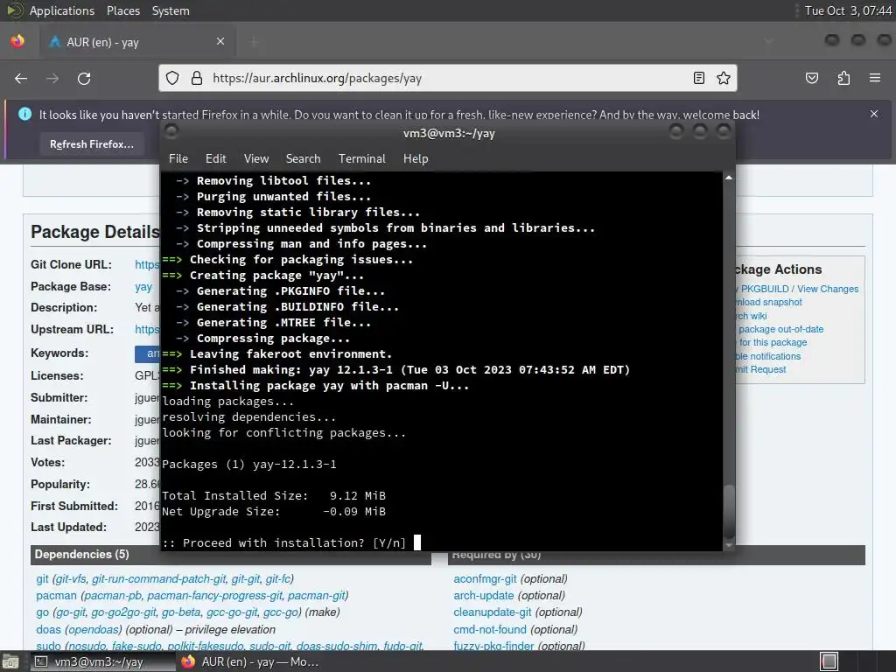Dismiss the Refresh Firefox notification bar
Image resolution: width=896 pixels, height=672 pixels.
[x=874, y=114]
